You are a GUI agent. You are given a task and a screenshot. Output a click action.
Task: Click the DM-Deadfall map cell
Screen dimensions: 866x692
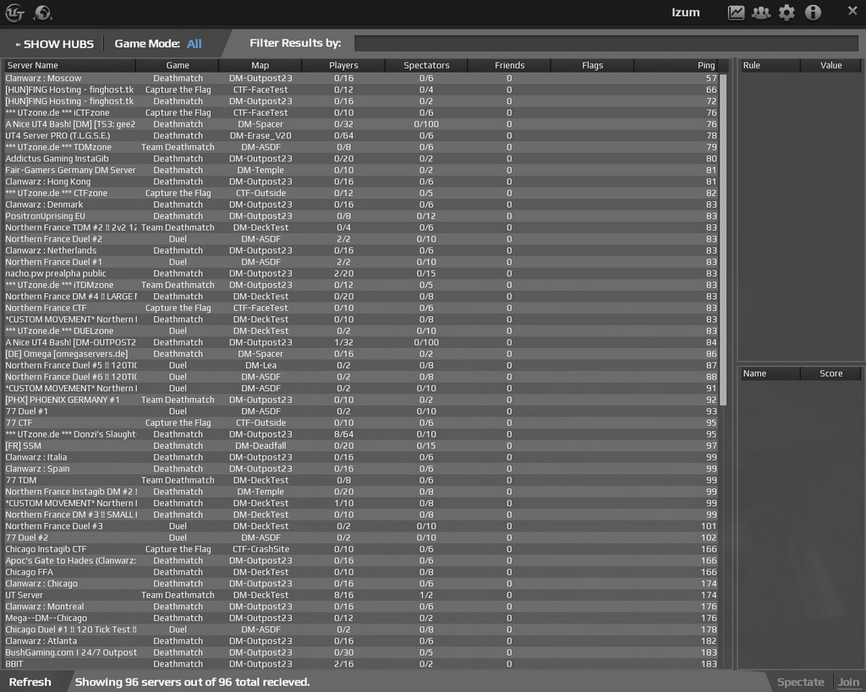pyautogui.click(x=260, y=446)
